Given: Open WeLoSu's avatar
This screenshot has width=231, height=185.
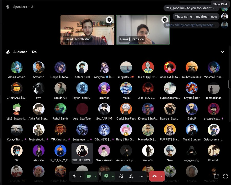Looking at the screenshot, I should pyautogui.click(x=148, y=151).
